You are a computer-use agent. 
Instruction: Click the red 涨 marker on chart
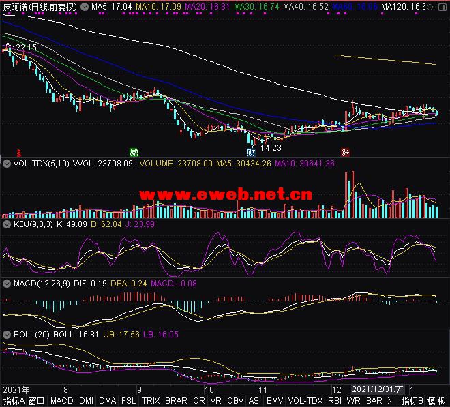(346, 151)
